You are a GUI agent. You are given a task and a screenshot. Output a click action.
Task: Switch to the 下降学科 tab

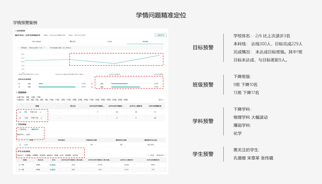tap(23, 129)
